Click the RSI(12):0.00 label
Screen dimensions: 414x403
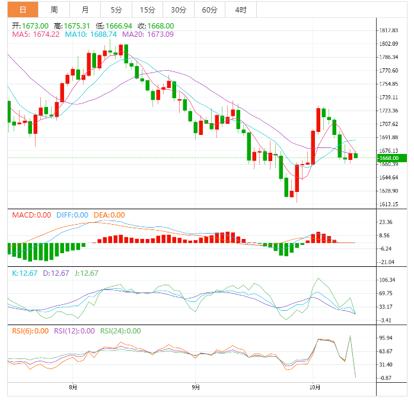point(75,330)
